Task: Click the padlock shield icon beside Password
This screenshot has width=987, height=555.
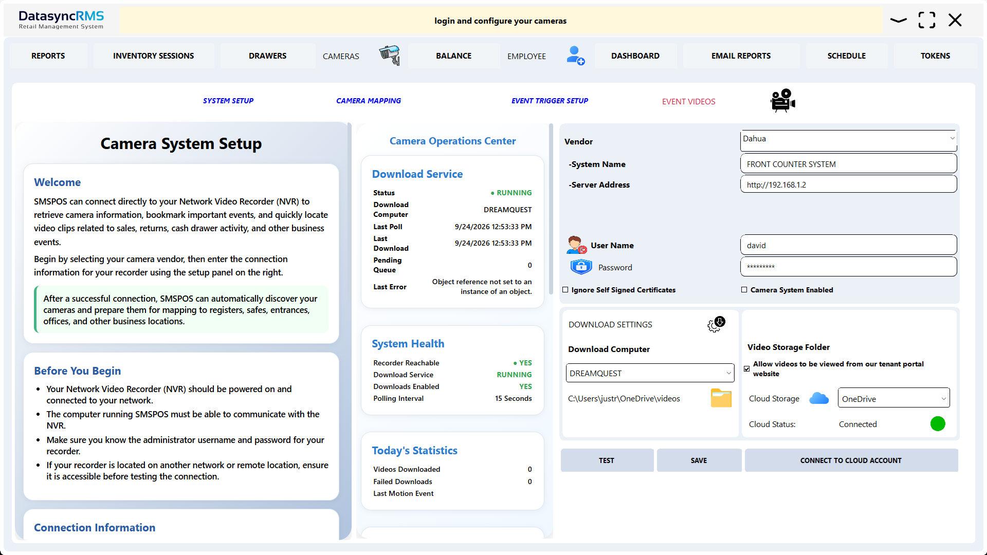Action: tap(581, 267)
